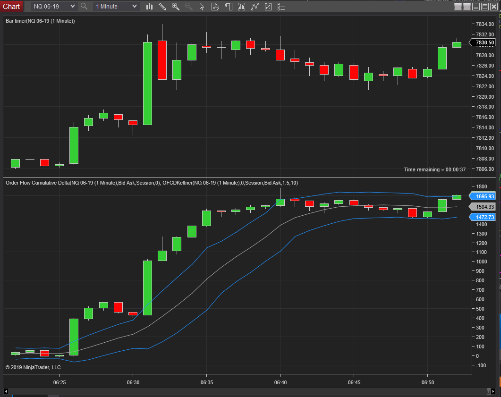
Task: Click the 06:30 time axis label
Action: tap(133, 382)
